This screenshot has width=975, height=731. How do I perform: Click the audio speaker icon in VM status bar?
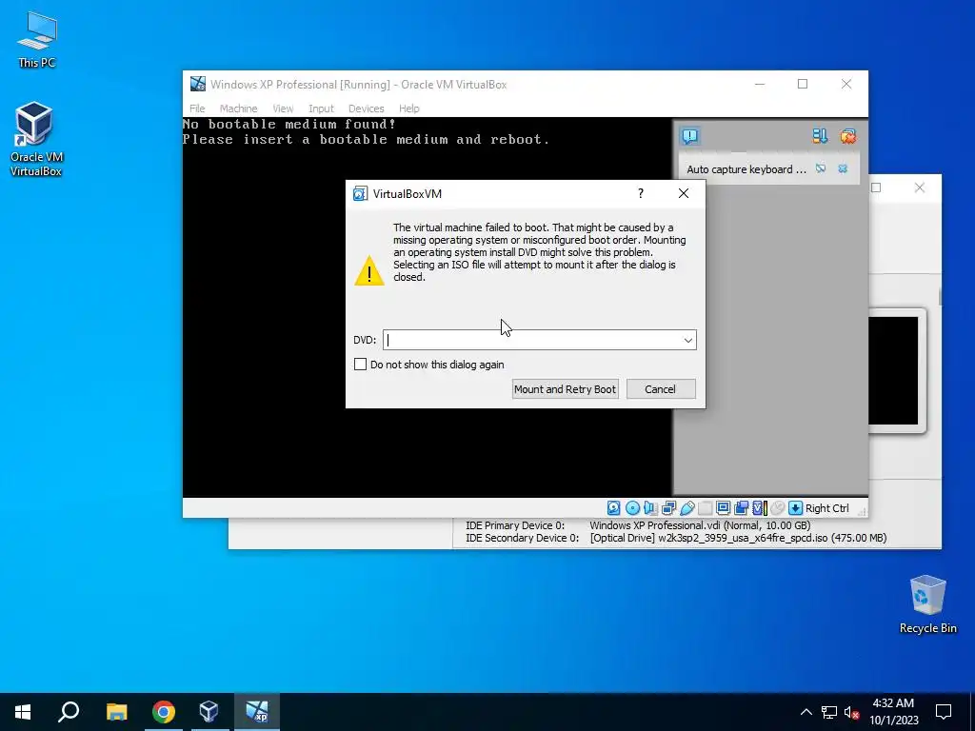click(650, 508)
